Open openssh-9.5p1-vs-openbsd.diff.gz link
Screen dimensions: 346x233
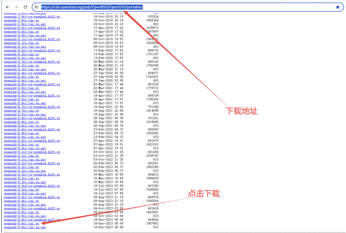point(32,208)
